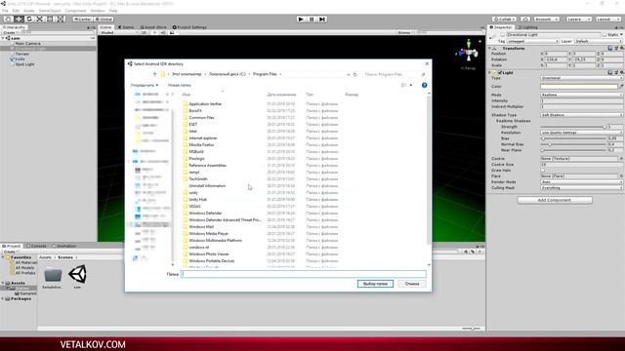The image size is (625, 351).
Task: Open the Упорядочить dropdown in dialog
Action: pyautogui.click(x=144, y=85)
